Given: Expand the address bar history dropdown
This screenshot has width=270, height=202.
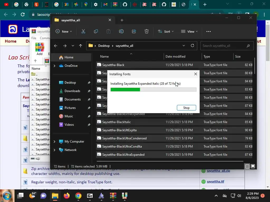Looking at the screenshot, I should click(184, 46).
